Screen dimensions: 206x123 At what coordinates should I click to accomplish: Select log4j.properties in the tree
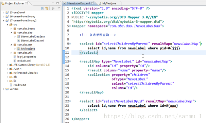point(27,57)
